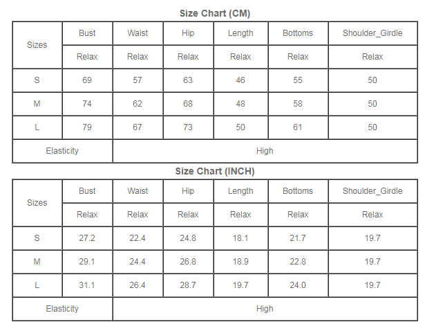
Task: Click the hip value 28.7 for size L
Action: click(x=188, y=285)
